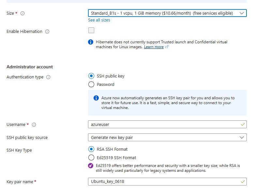Click the Key pair name field Ubuntu_key_0618
Image resolution: width=253 pixels, height=192 pixels.
(167, 182)
